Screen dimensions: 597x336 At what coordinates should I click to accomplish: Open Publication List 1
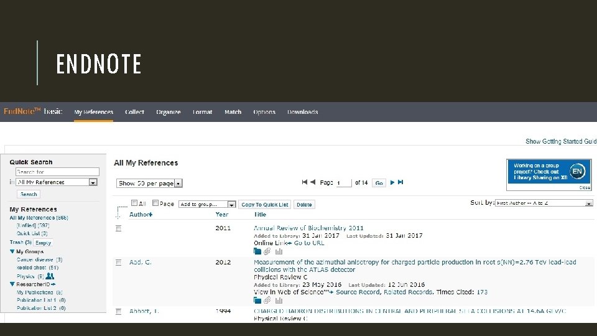tap(41, 300)
